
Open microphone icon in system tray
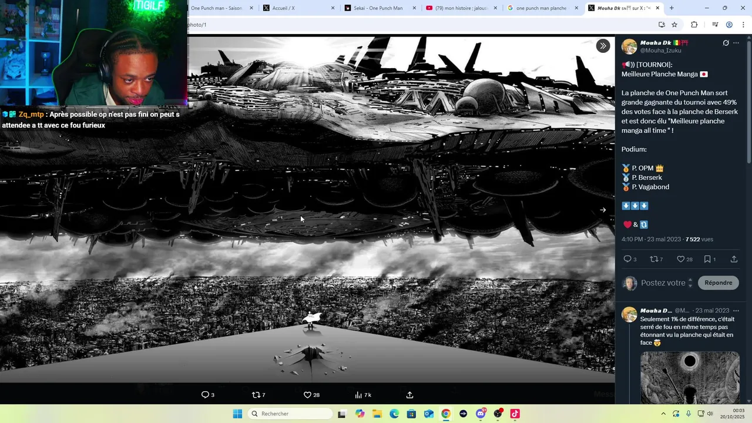point(688,414)
